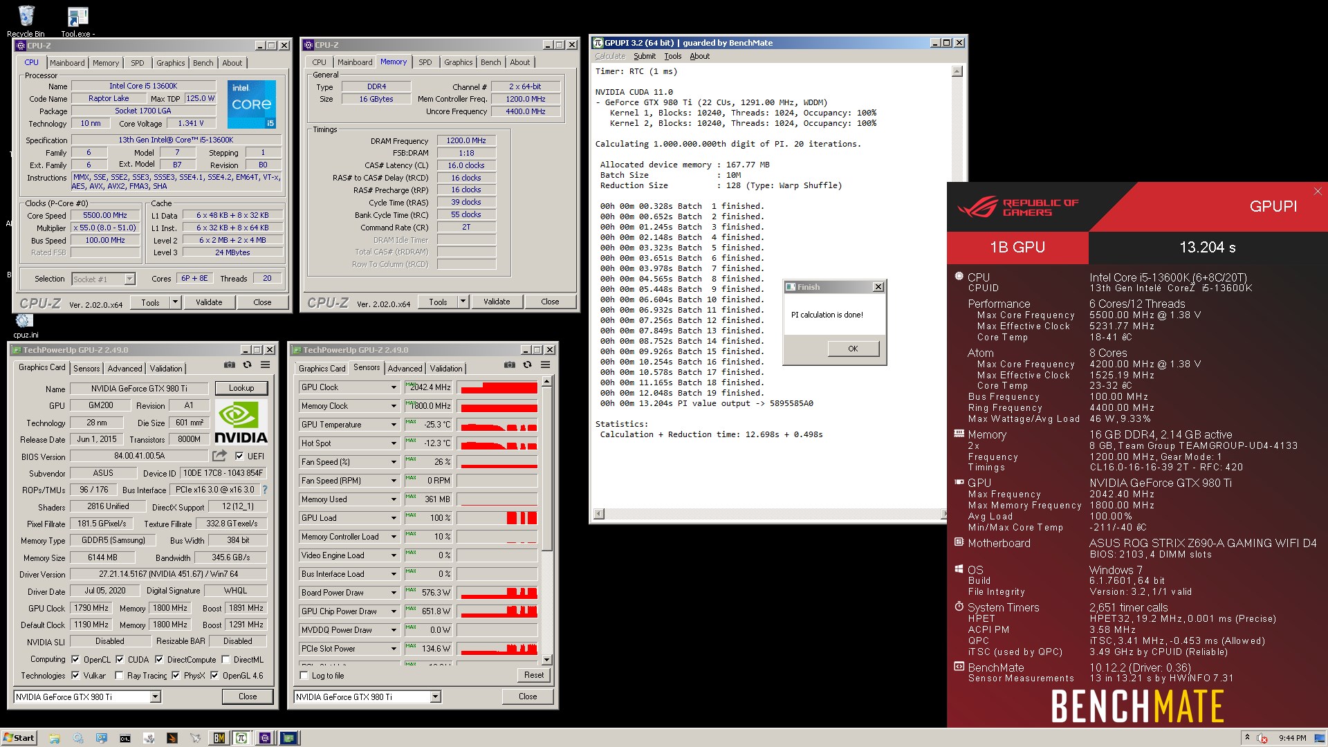
Task: Open Windows Explorer from the taskbar
Action: pyautogui.click(x=55, y=738)
